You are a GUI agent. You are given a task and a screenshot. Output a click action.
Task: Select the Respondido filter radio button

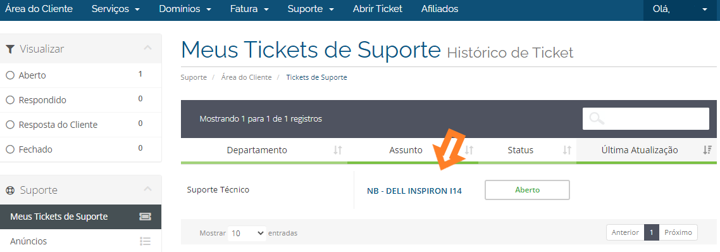tap(10, 100)
